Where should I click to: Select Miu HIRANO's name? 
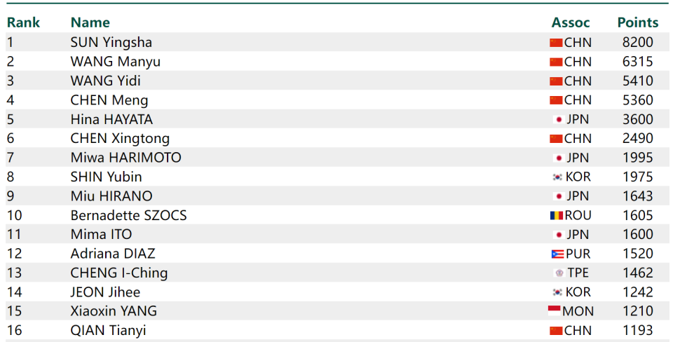click(x=111, y=196)
